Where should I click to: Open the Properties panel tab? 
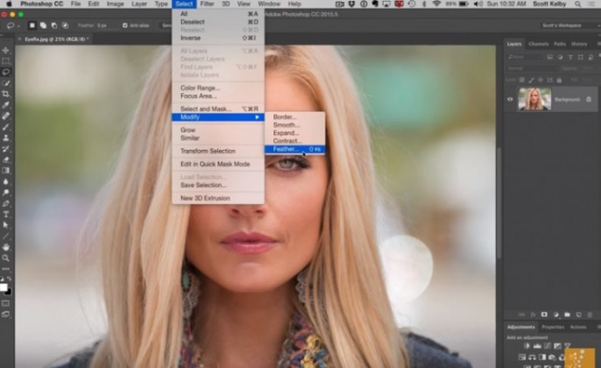click(553, 327)
